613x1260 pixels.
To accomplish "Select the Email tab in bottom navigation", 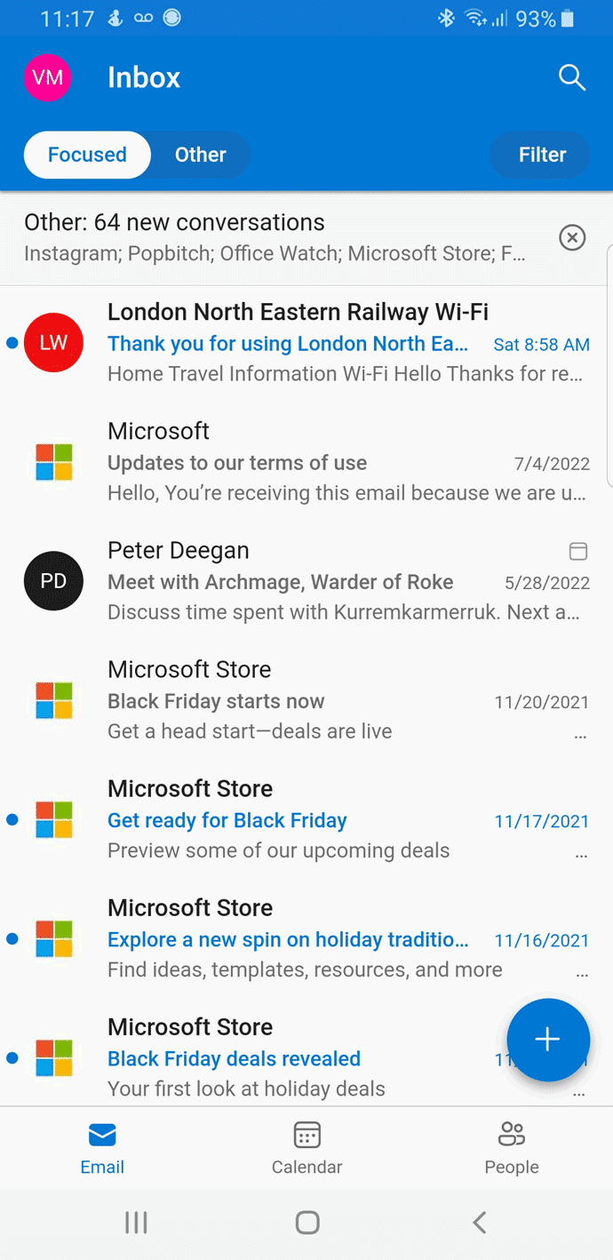I will pyautogui.click(x=102, y=1147).
